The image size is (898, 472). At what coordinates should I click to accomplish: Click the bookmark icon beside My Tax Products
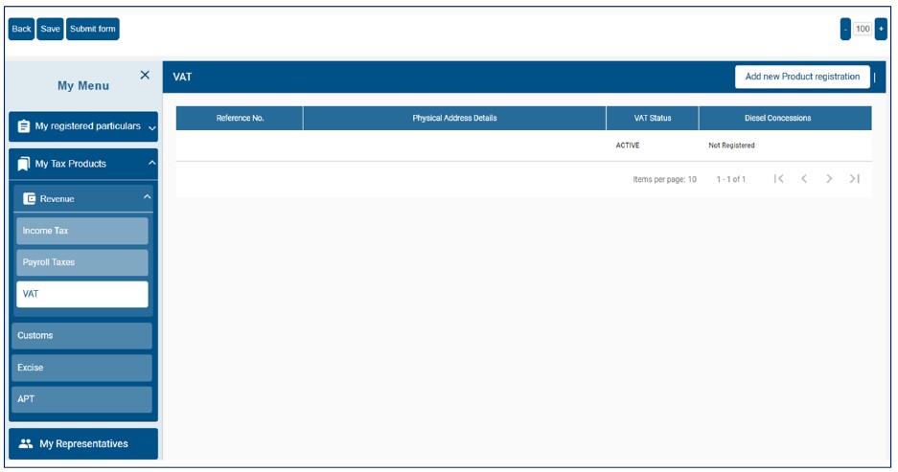pos(24,165)
